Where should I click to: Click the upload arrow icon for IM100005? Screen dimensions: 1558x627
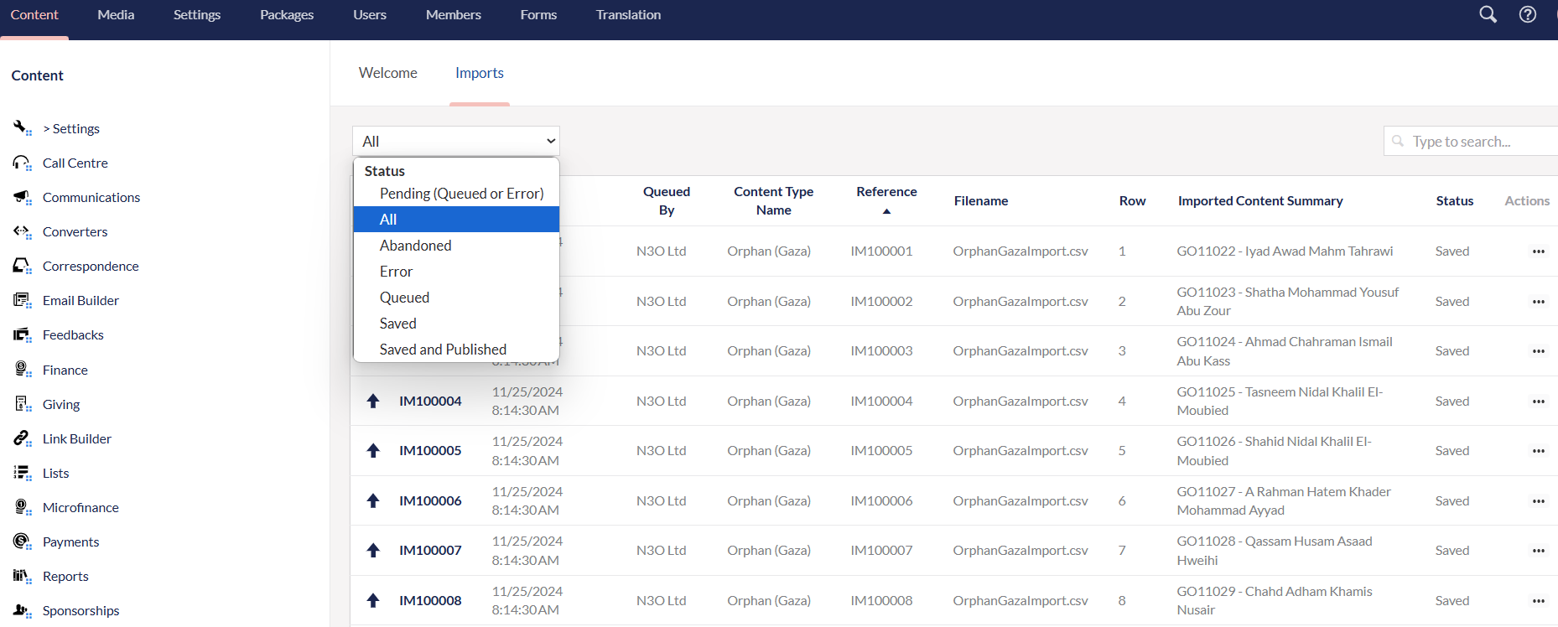point(373,450)
